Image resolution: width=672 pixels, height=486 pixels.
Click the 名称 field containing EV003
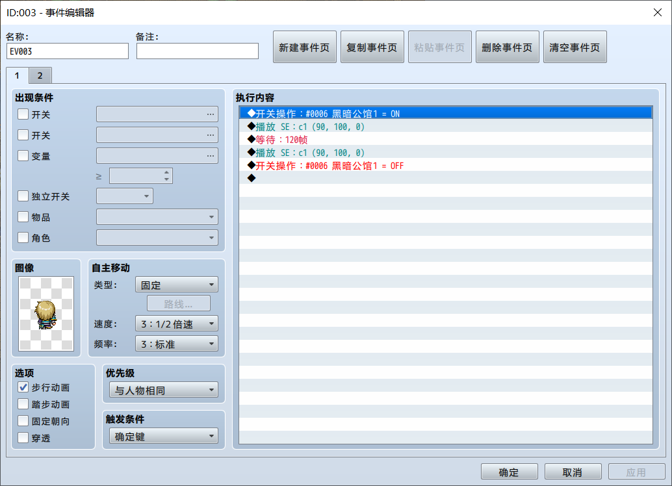[x=68, y=51]
